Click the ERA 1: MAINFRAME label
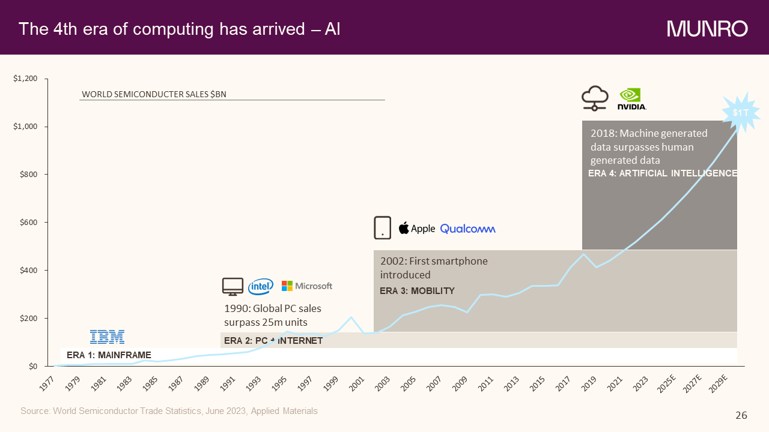The width and height of the screenshot is (769, 432). [109, 355]
